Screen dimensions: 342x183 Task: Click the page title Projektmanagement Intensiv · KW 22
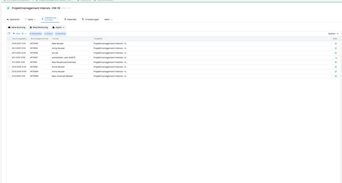pyautogui.click(x=36, y=8)
